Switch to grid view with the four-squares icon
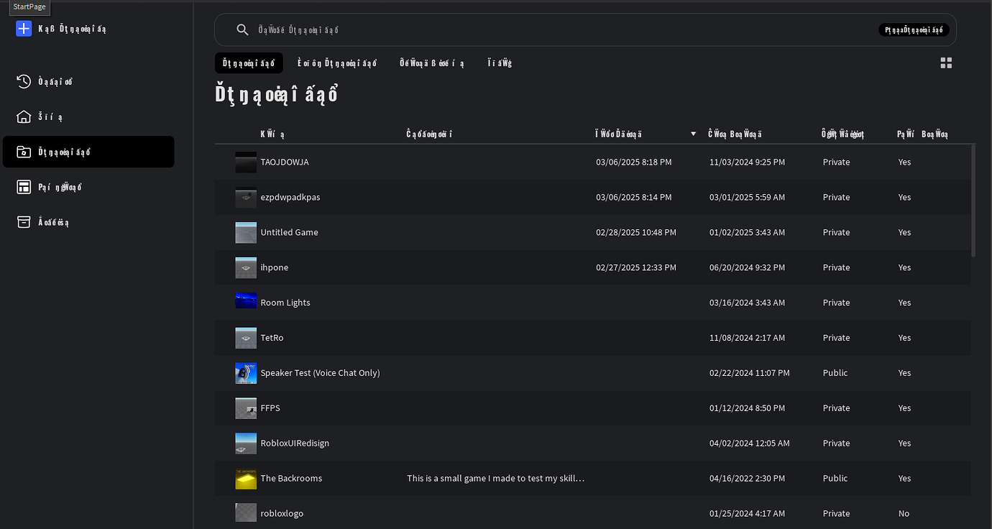The height and width of the screenshot is (529, 992). (946, 63)
